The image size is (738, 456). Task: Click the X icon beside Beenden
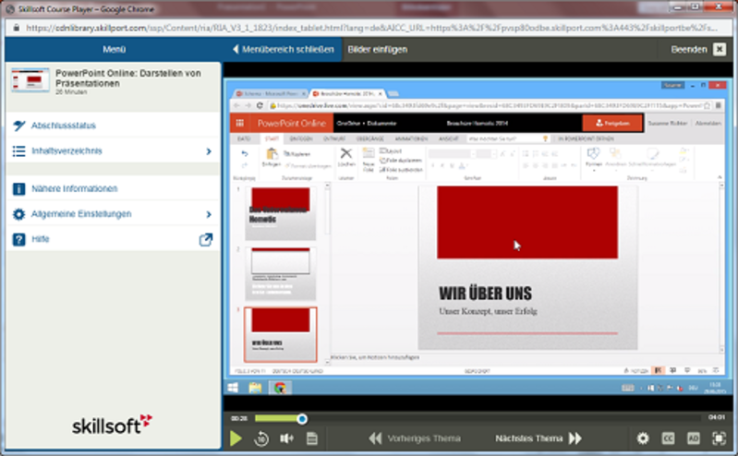[x=720, y=50]
